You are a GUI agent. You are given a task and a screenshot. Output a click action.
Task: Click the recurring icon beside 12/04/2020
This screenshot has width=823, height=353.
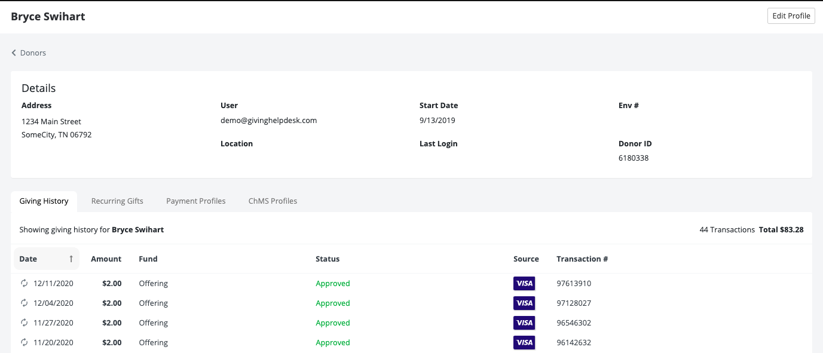(x=25, y=303)
